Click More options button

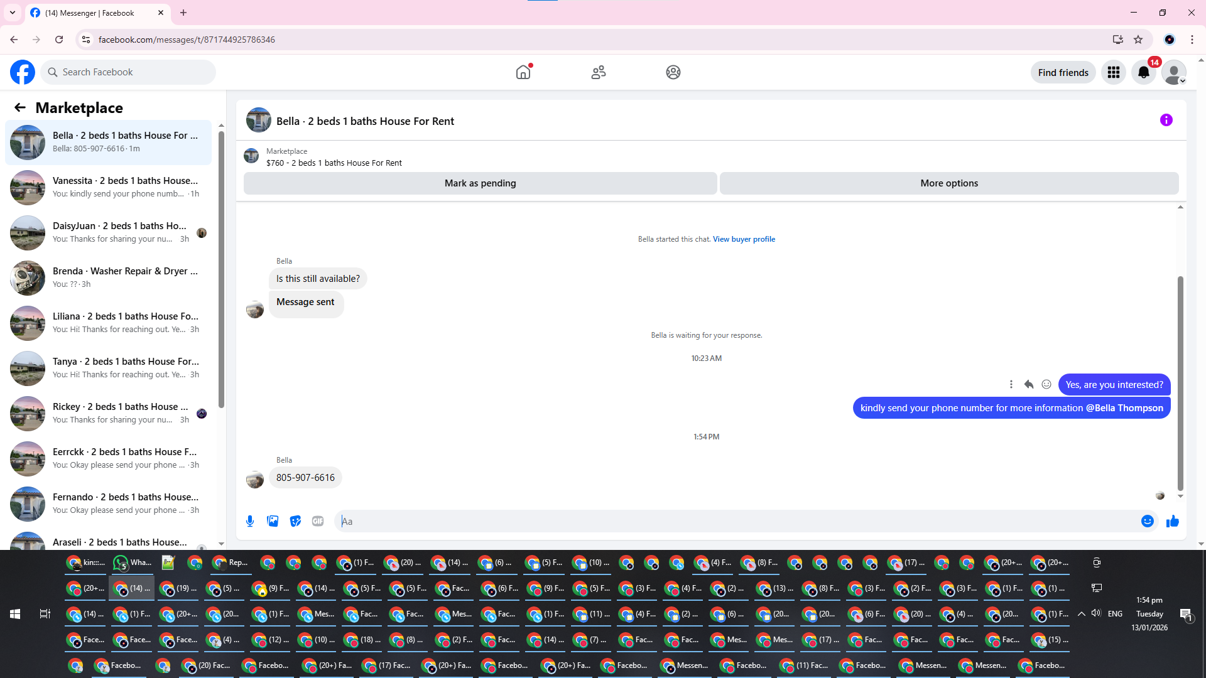click(x=948, y=183)
